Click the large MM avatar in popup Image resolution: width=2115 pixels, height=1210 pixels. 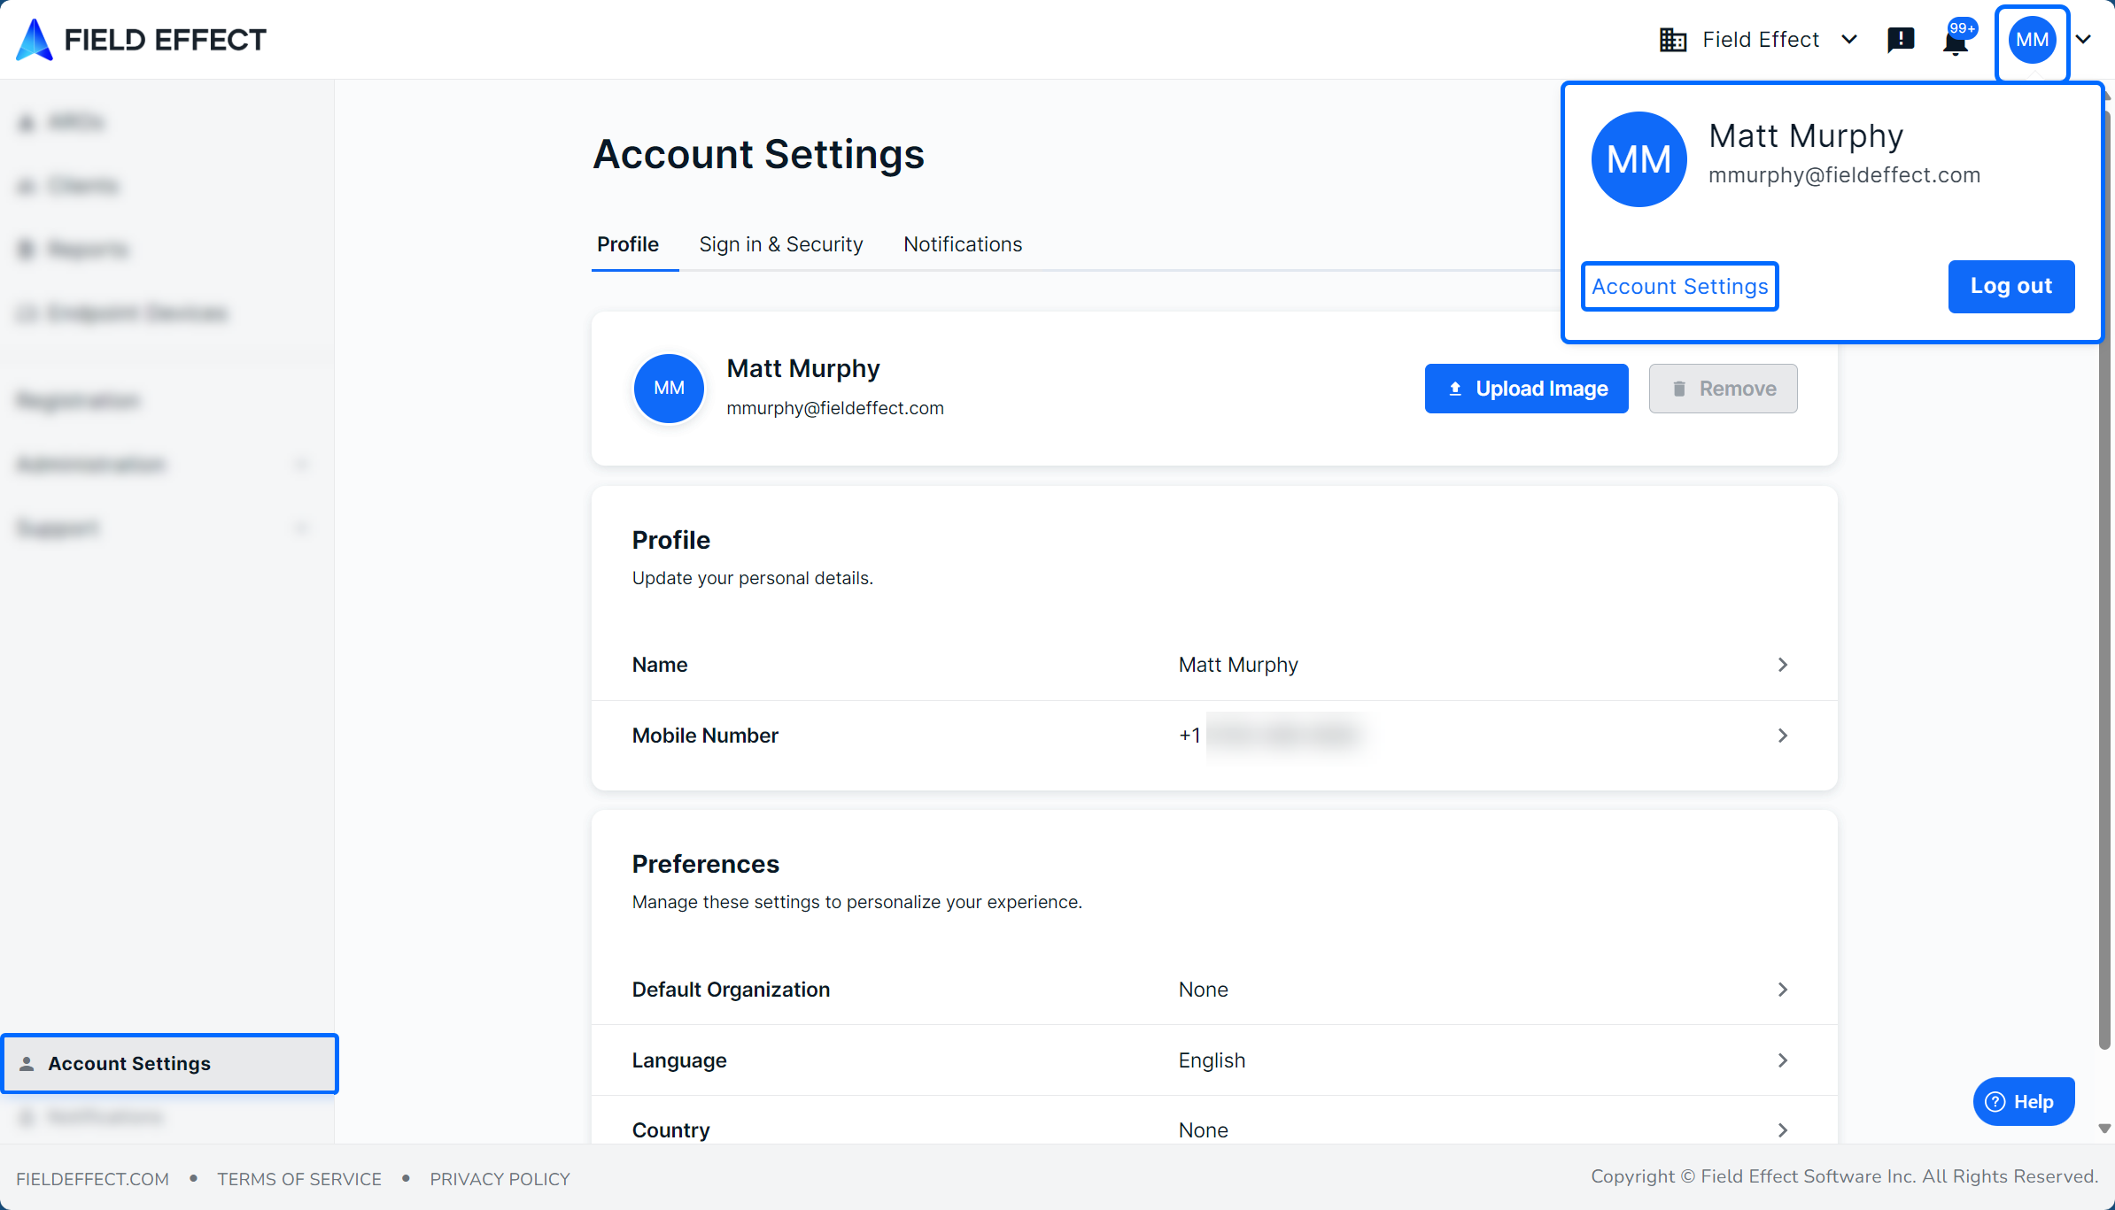(1639, 159)
